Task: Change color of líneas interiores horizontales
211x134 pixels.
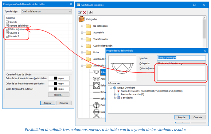Action: pyautogui.click(x=59, y=78)
